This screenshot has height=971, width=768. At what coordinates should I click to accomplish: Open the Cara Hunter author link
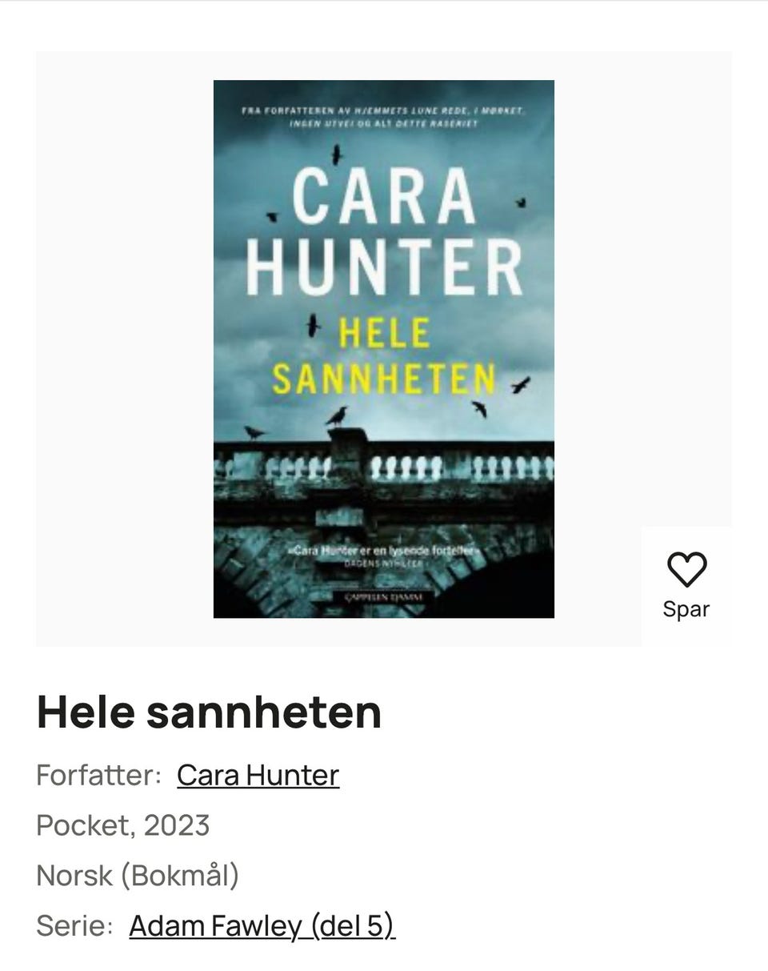(x=258, y=775)
